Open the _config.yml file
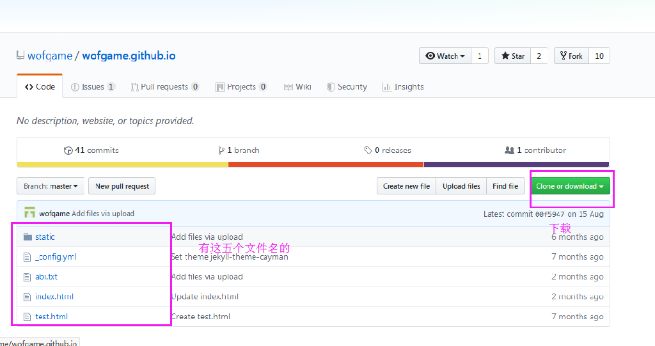Viewport: 655px width, 346px height. click(x=56, y=257)
